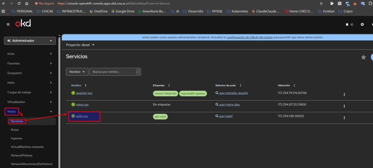Open the hamburger navigation menu
The width and height of the screenshot is (373, 168).
[x=8, y=24]
